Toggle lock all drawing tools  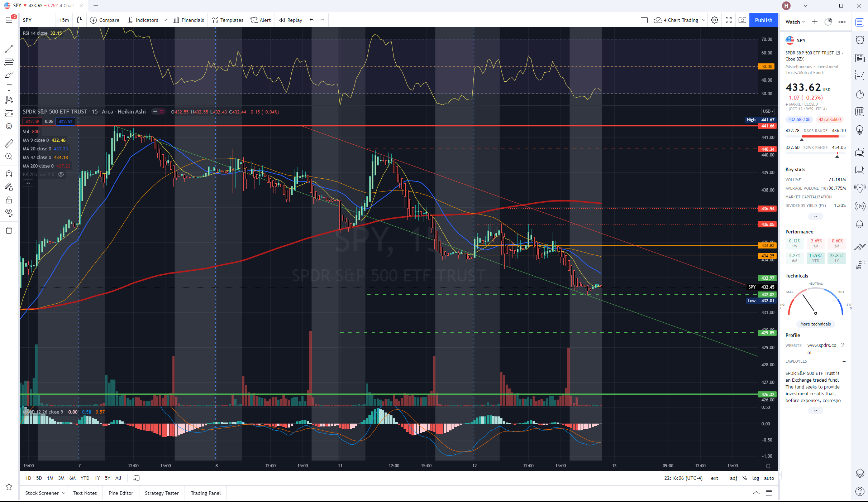pos(9,200)
